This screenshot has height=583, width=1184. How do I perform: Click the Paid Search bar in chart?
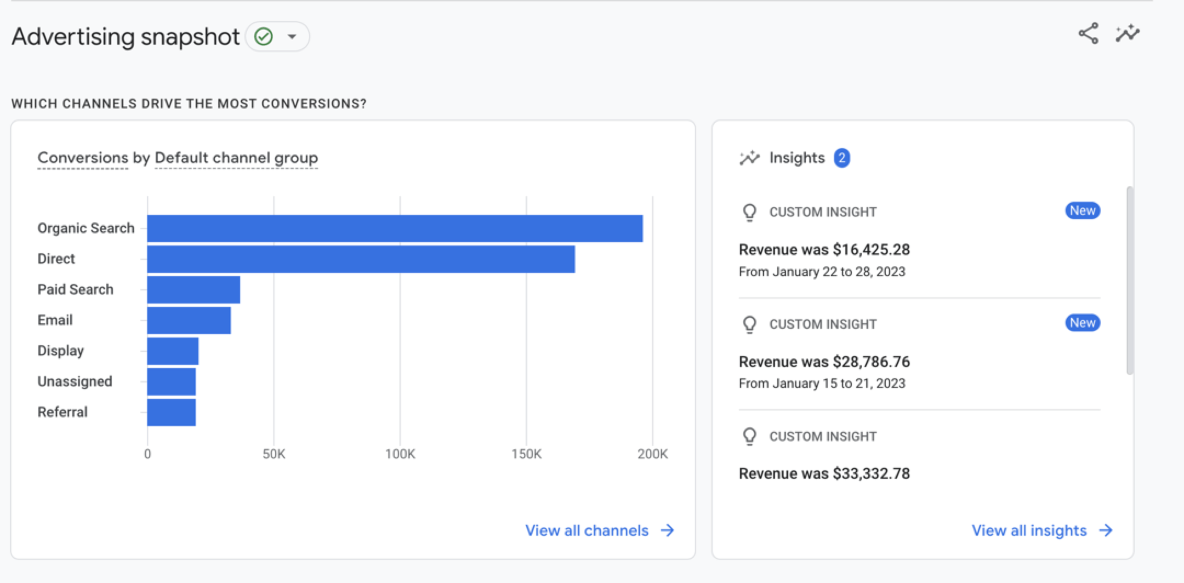[x=193, y=290]
